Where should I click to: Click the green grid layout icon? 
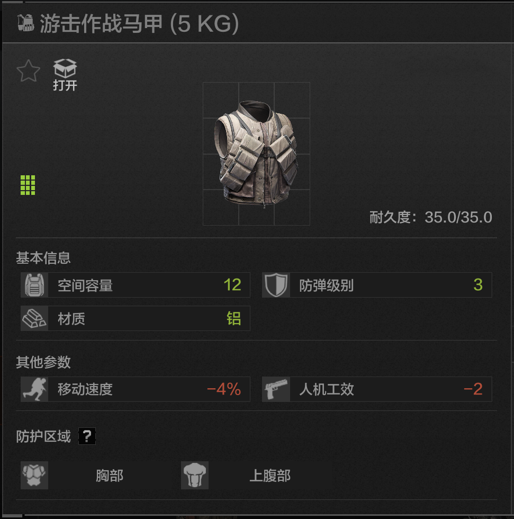coord(28,185)
